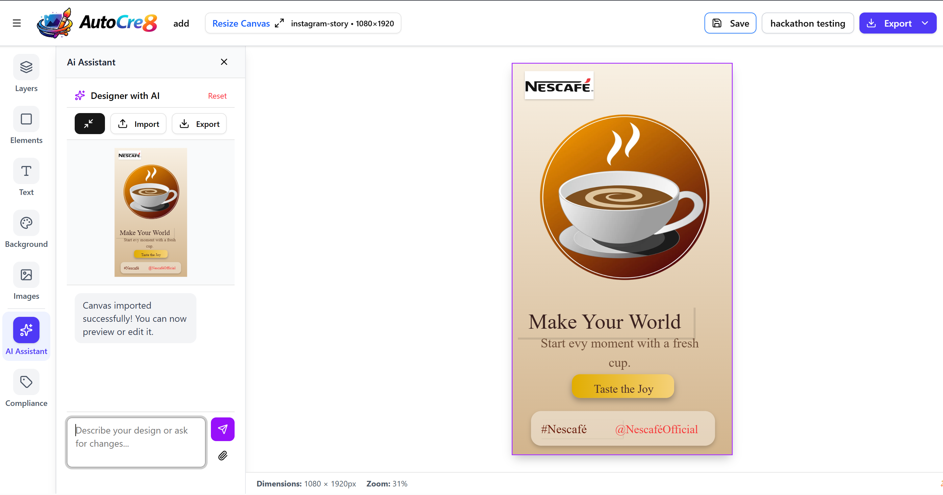
Task: Focus the design description text box
Action: 136,442
